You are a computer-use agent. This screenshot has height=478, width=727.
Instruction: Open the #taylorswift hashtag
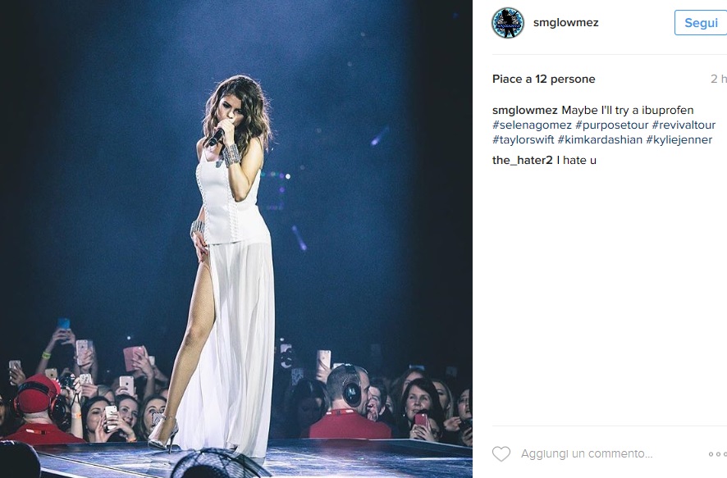tap(523, 140)
